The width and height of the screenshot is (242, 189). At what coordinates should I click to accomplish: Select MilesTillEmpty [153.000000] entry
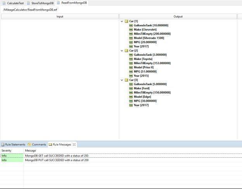pyautogui.click(x=152, y=63)
